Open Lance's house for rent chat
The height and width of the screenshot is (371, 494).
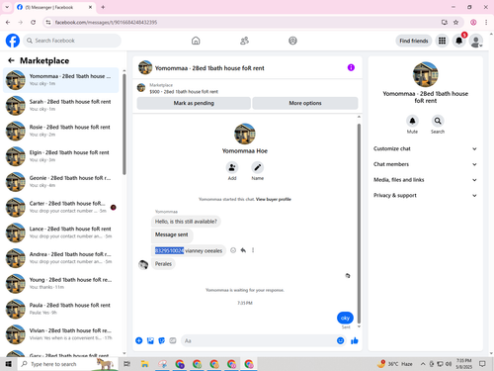coord(61,232)
